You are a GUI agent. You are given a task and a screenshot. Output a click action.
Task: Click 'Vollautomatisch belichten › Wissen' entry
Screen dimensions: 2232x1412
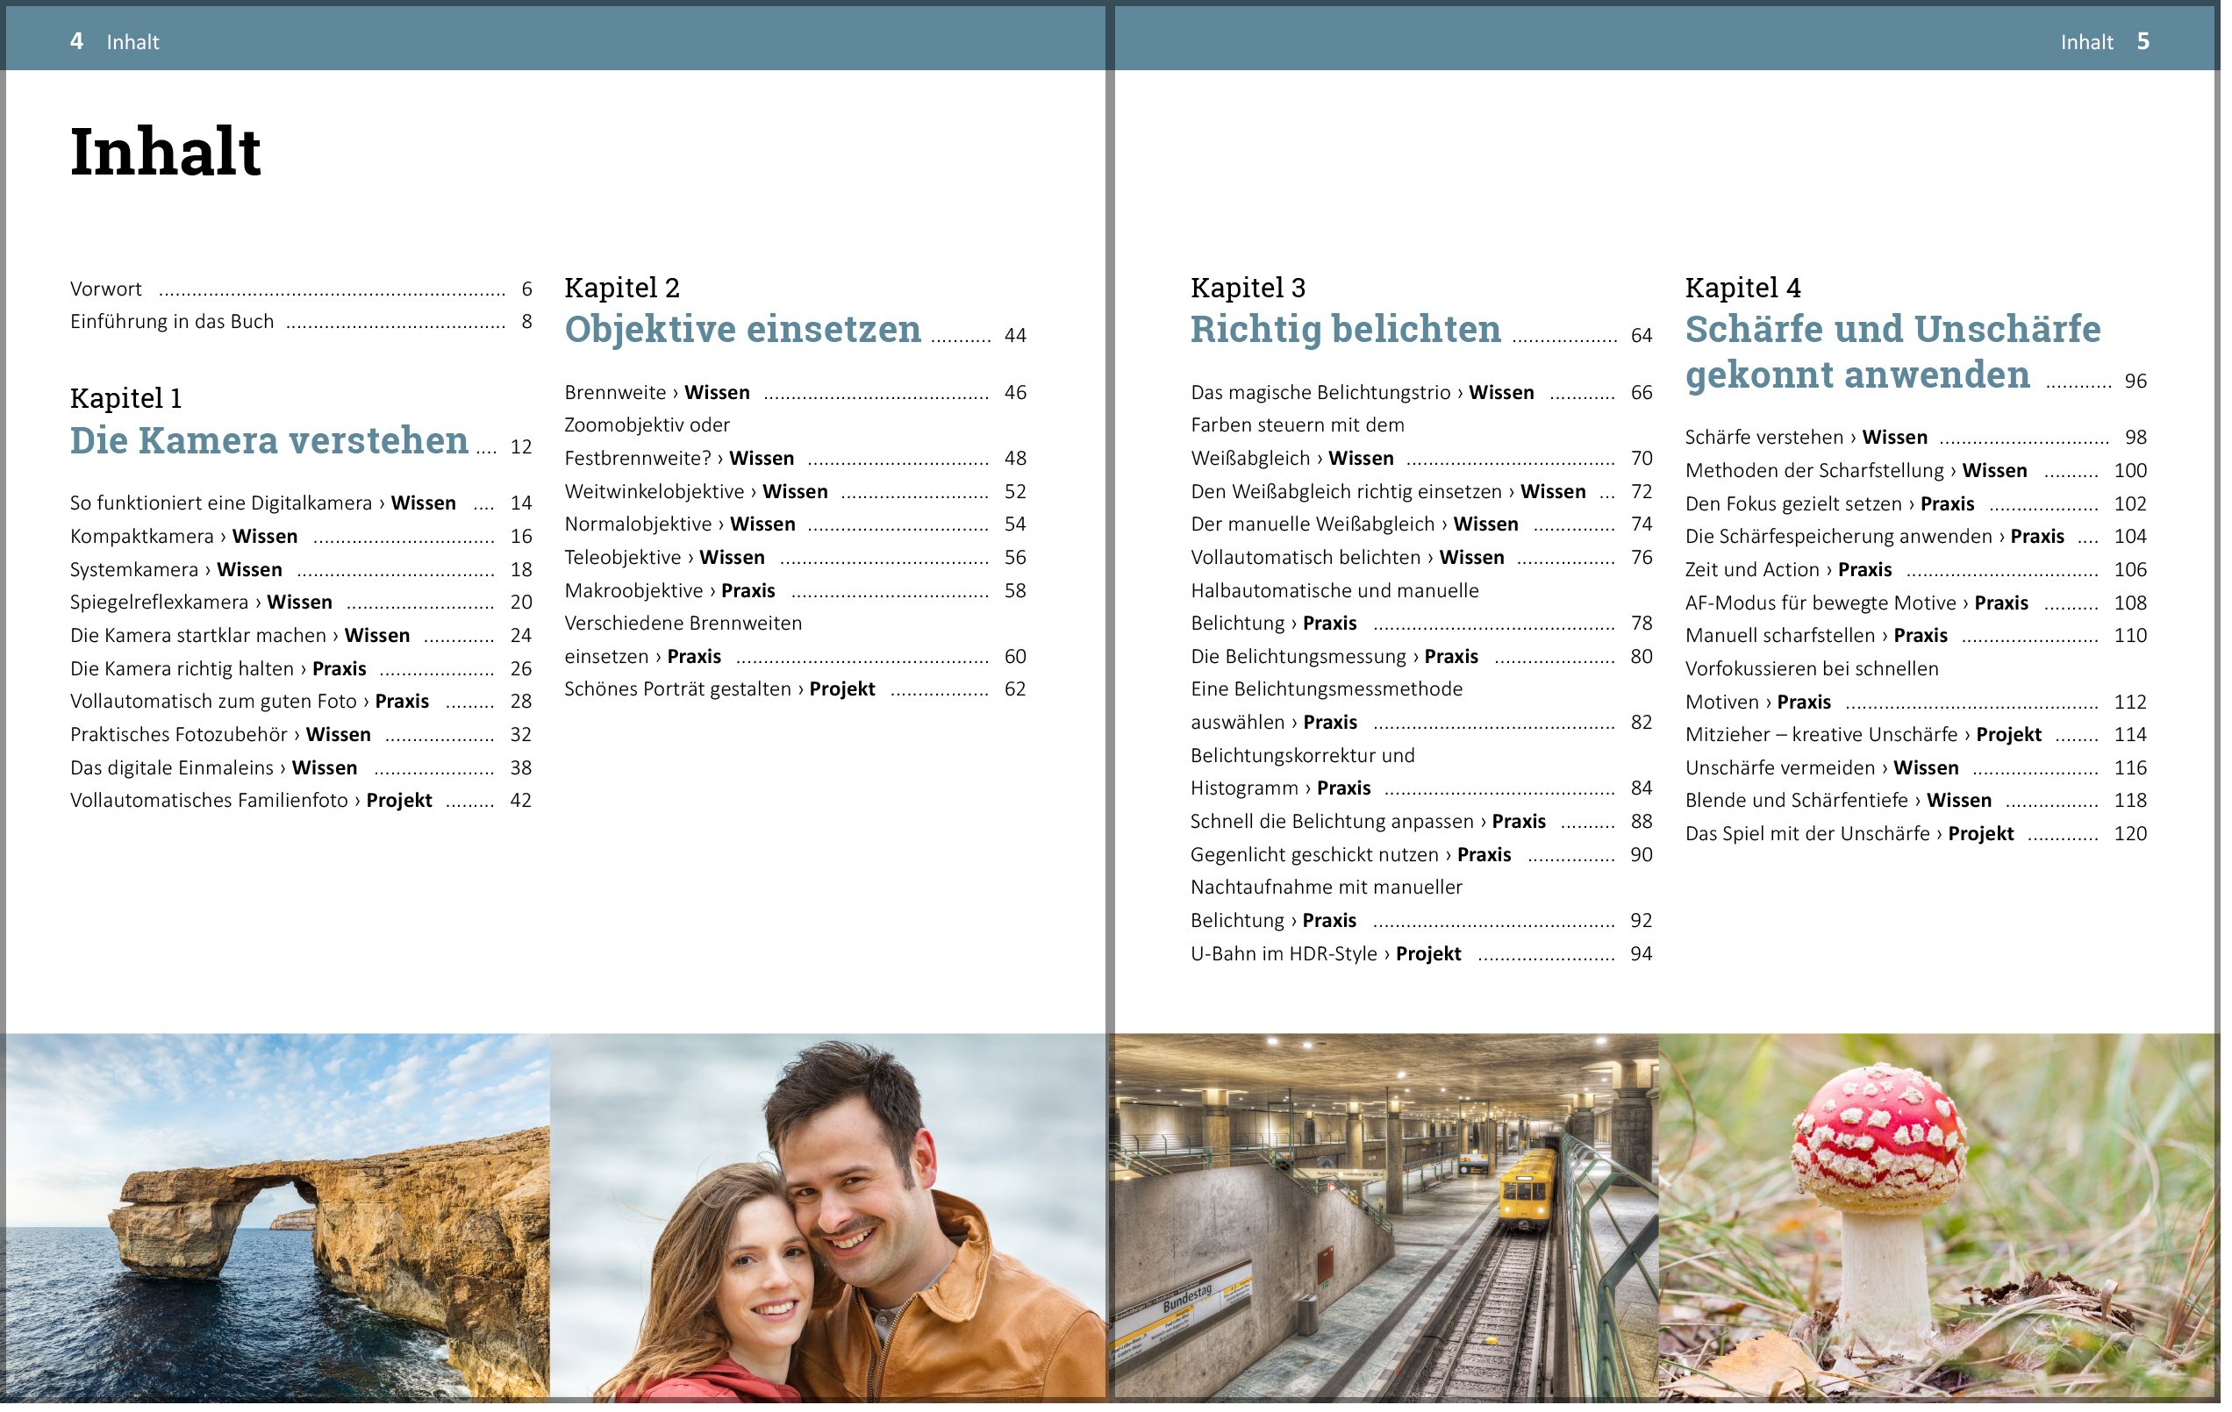(1421, 558)
